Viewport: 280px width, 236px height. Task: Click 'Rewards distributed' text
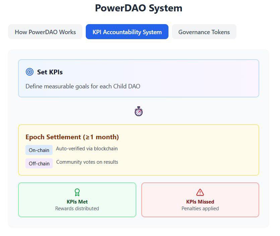(x=77, y=209)
